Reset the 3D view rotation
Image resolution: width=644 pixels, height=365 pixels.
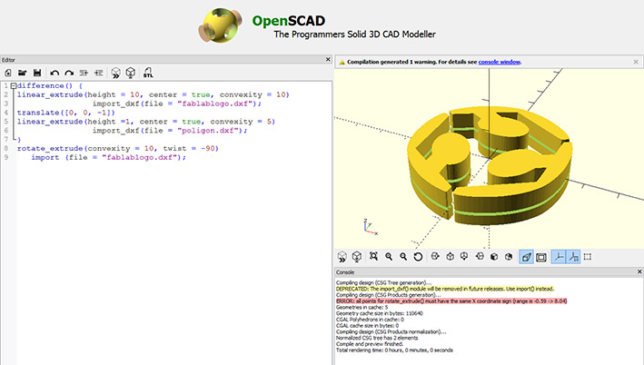point(418,257)
